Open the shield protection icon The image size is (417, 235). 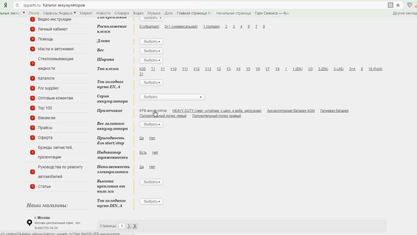tap(409, 5)
